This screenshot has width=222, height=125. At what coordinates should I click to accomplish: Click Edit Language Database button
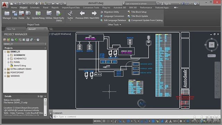pyautogui.click(x=113, y=20)
